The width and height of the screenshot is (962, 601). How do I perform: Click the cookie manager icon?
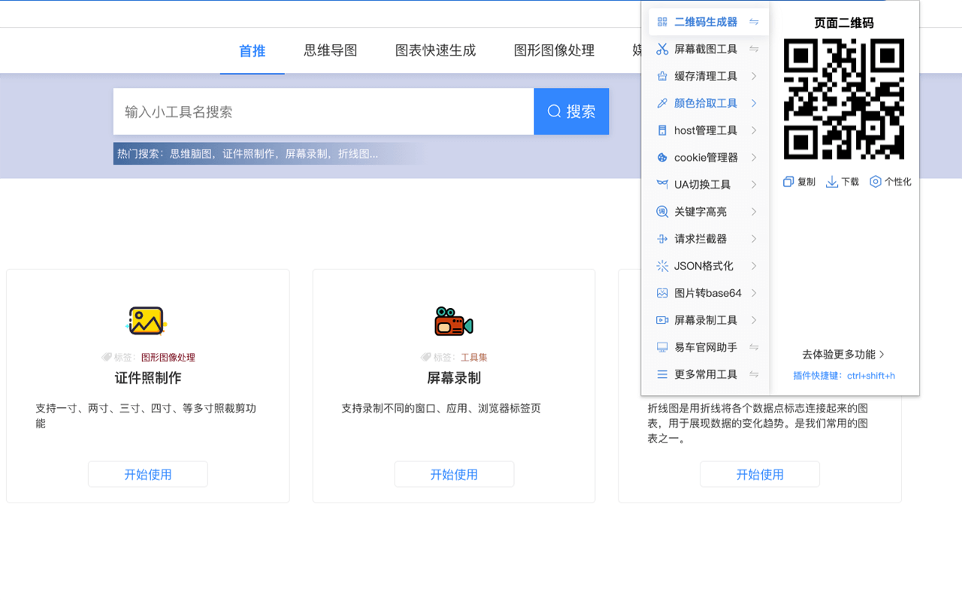point(662,157)
